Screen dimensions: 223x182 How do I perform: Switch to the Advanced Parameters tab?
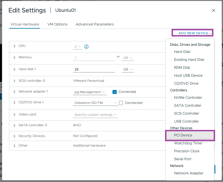coord(95,24)
